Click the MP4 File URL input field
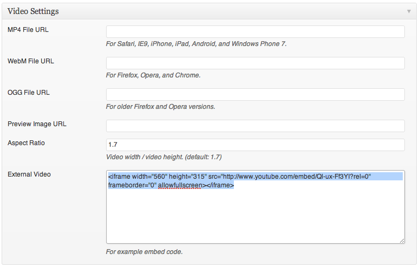The height and width of the screenshot is (267, 419). 255,31
